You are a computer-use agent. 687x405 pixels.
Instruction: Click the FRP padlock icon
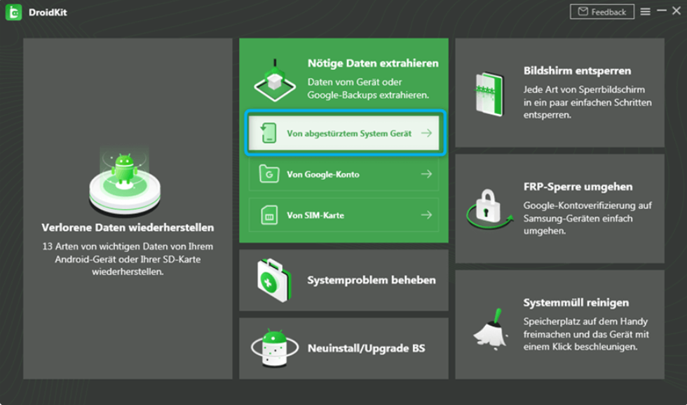point(489,208)
